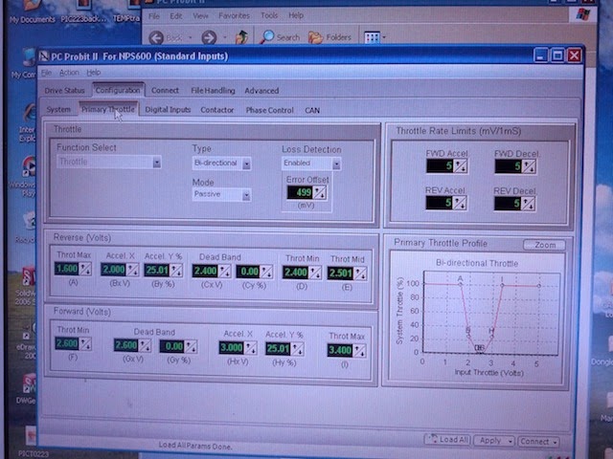
Task: Open the PC Probit Help menu
Action: [94, 73]
